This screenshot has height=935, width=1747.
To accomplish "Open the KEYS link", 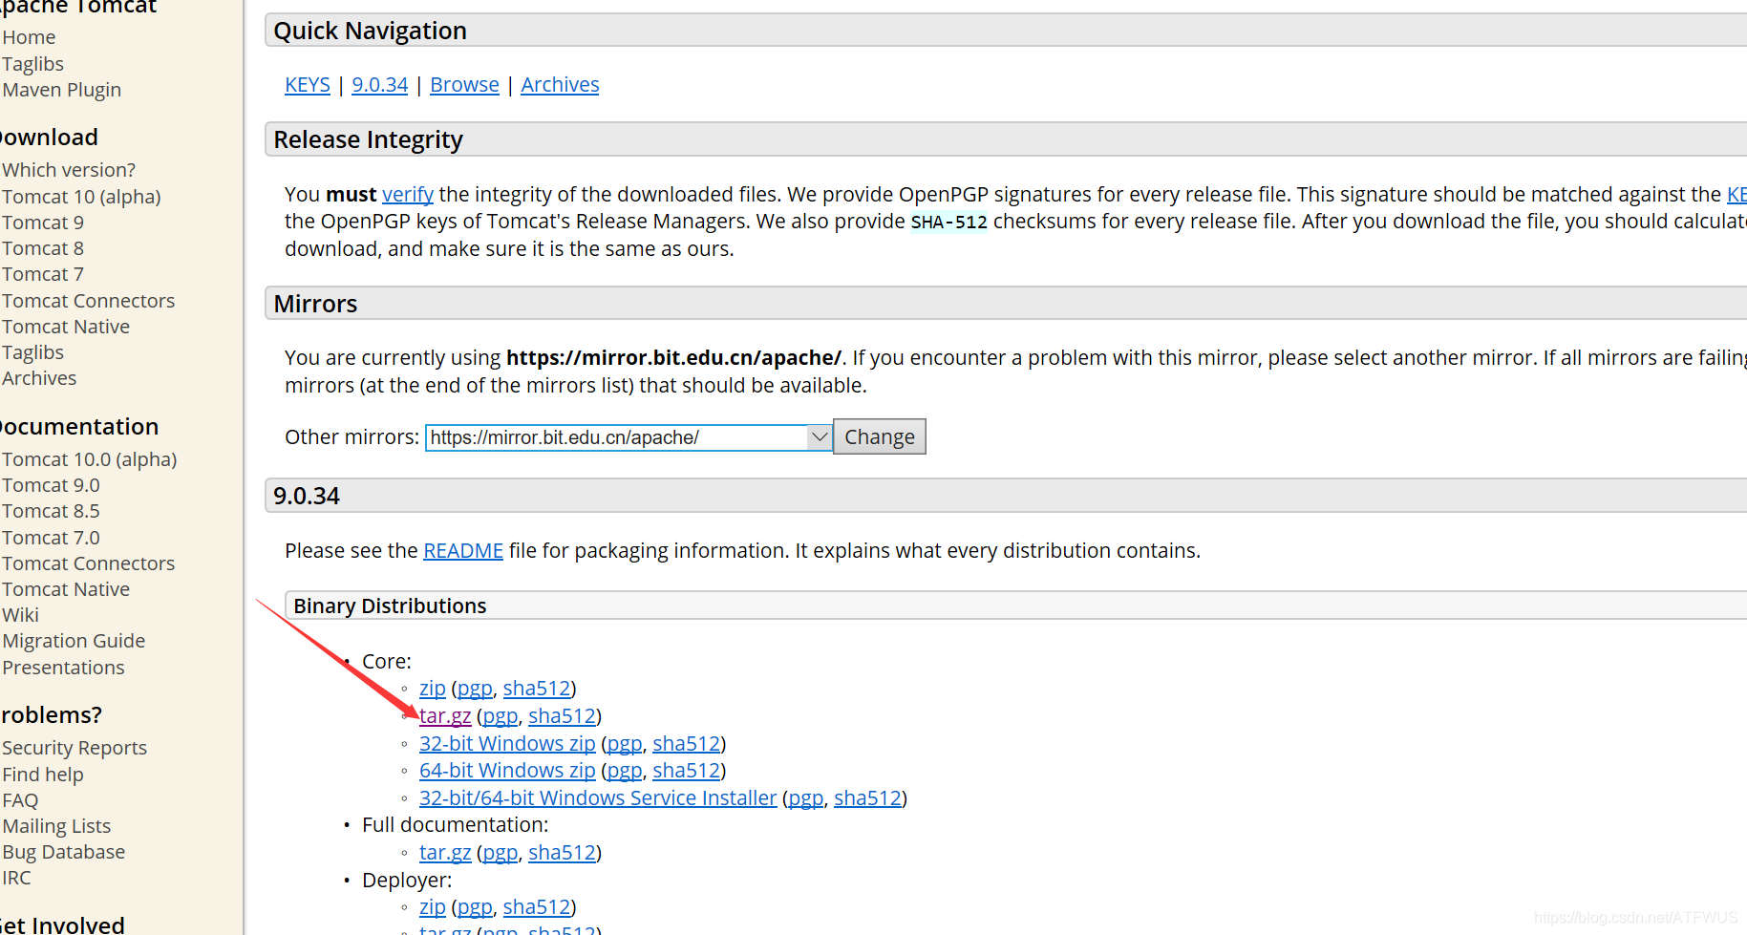I will 308,85.
